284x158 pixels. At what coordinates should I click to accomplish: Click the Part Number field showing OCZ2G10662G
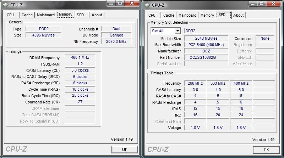click(206, 57)
